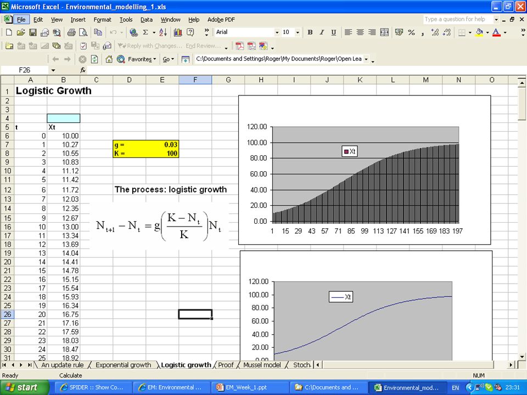Click the Percent Style icon
The height and width of the screenshot is (395, 527).
pyautogui.click(x=411, y=32)
